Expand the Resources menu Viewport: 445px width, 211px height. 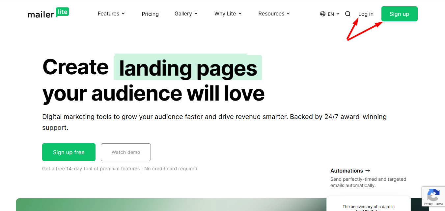[x=274, y=14]
